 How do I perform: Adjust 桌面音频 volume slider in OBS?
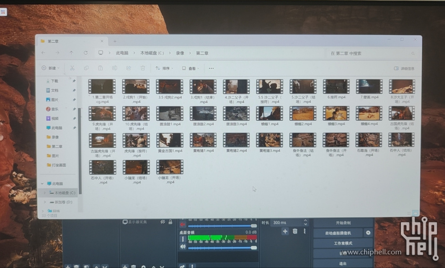coord(223,248)
